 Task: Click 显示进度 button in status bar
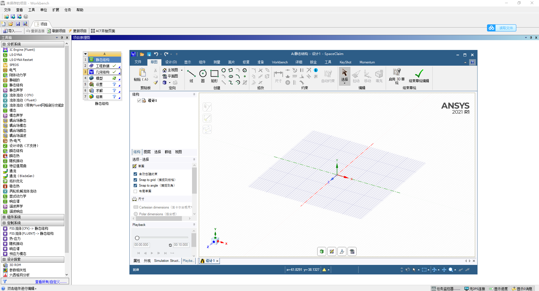[499, 288]
